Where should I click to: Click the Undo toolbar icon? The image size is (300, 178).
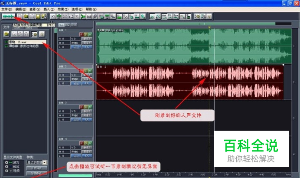click(x=53, y=16)
